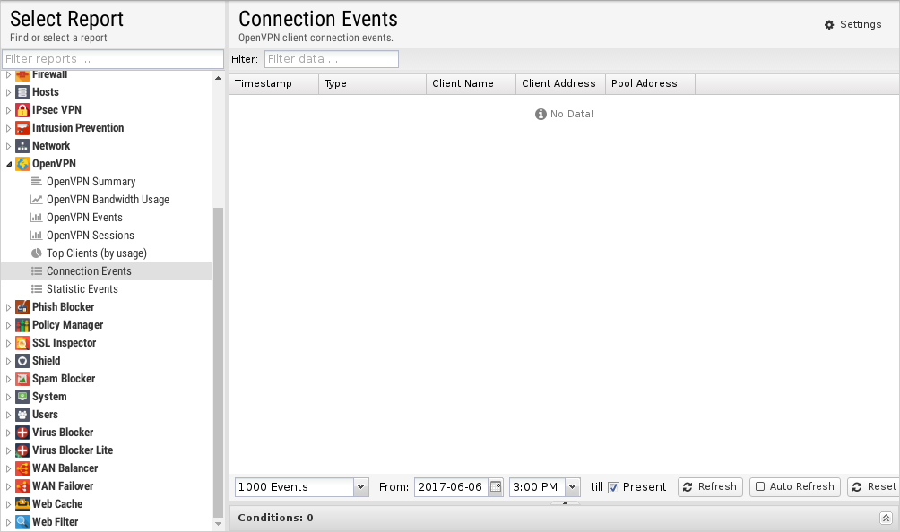The image size is (900, 532).
Task: Click the OpenVPN Summary text icon
Action: 36,182
